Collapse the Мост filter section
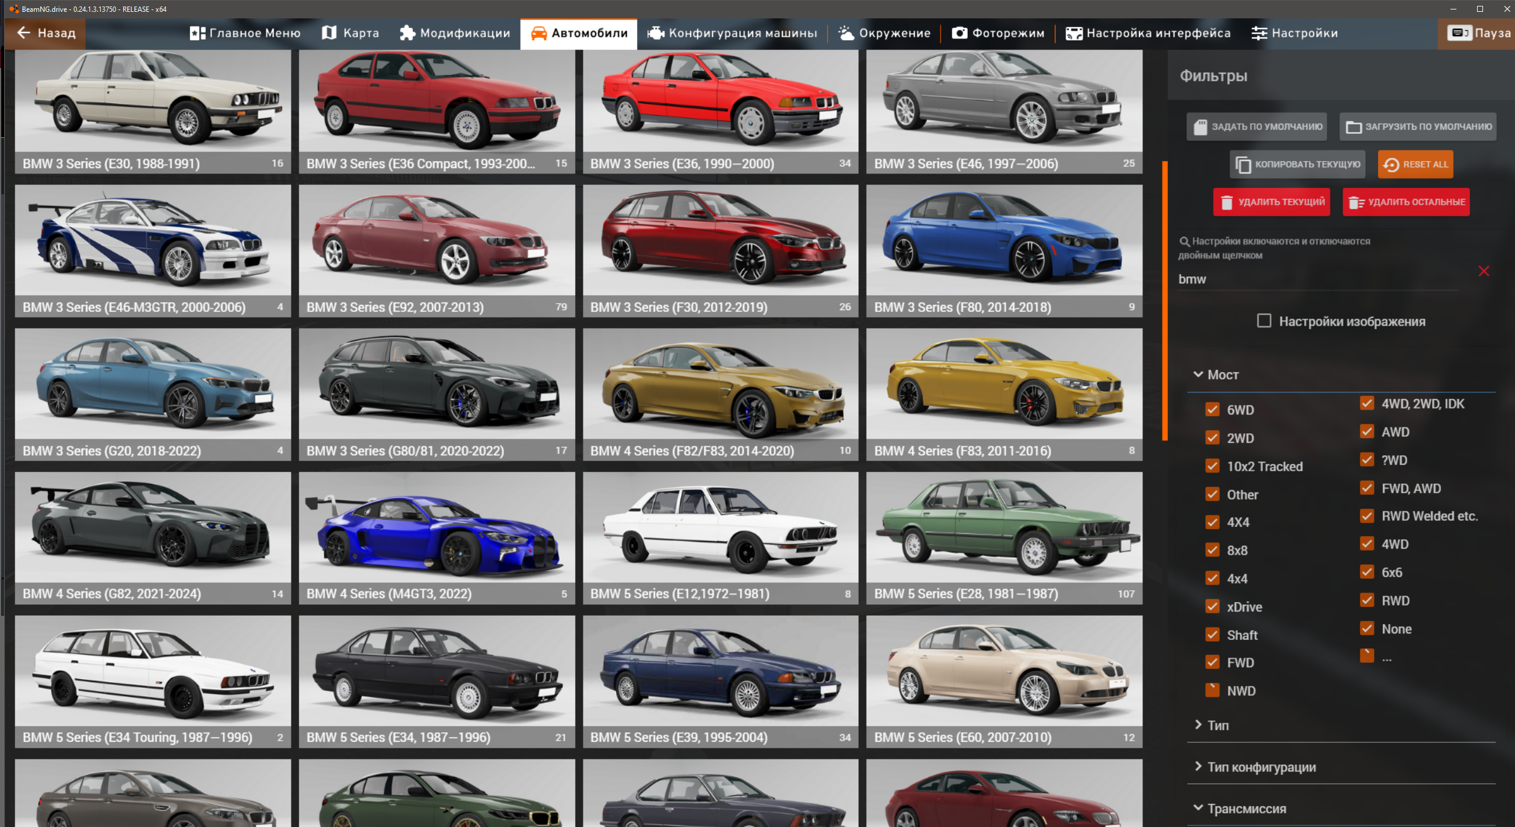1515x827 pixels. pyautogui.click(x=1341, y=375)
